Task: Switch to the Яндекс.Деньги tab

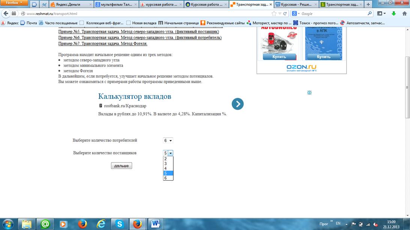Action: pos(71,4)
